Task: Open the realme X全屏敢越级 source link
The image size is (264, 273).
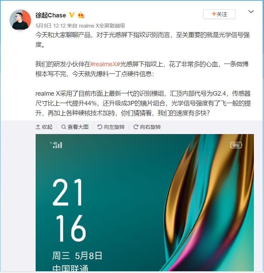Action: coord(102,26)
